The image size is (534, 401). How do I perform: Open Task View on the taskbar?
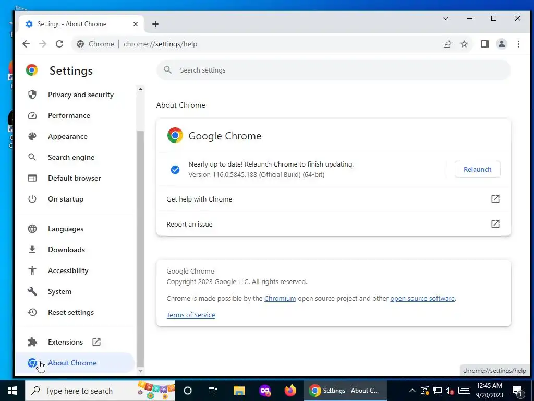pyautogui.click(x=213, y=391)
